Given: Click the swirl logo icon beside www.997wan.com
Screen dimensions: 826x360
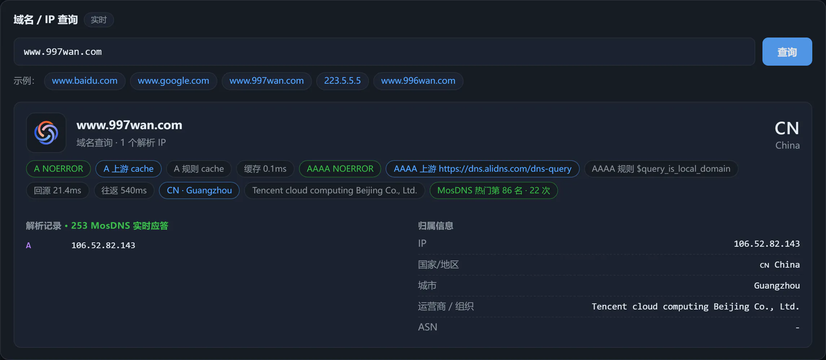Looking at the screenshot, I should coord(46,133).
